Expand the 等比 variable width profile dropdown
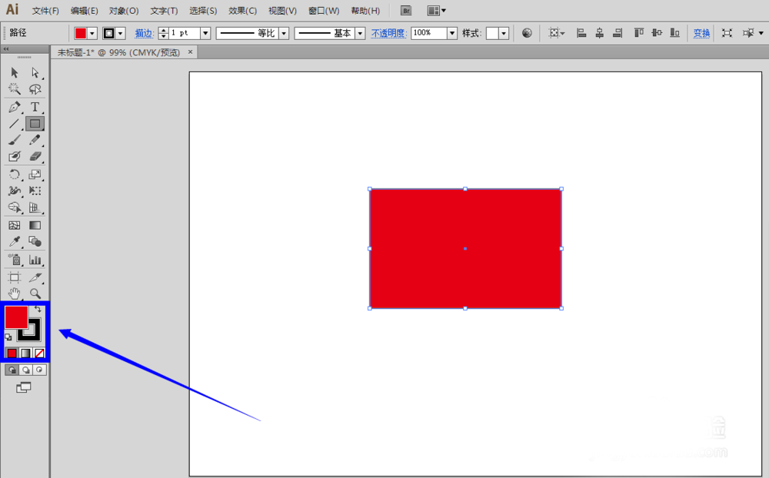The height and width of the screenshot is (478, 769). coord(283,33)
